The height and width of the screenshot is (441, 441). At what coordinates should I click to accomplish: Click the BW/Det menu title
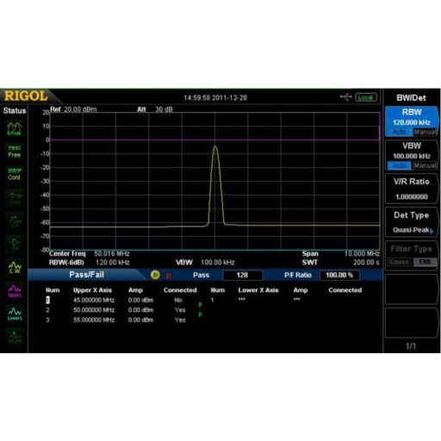click(411, 98)
